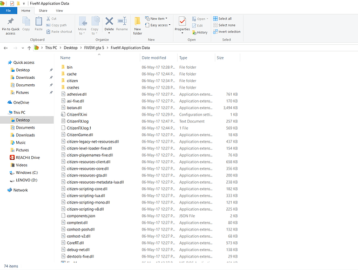
Task: Open file History in ribbon
Action: [x=200, y=32]
